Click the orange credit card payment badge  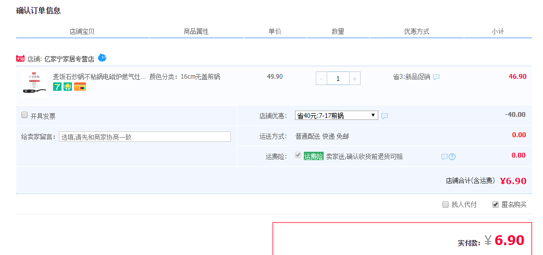click(x=80, y=87)
